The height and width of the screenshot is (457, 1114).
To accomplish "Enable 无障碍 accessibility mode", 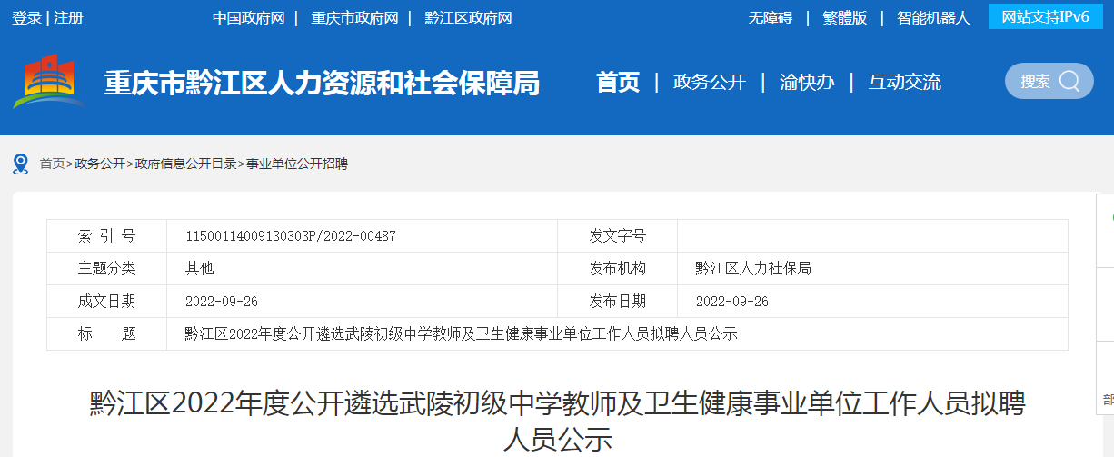I will (771, 17).
